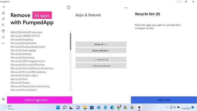Select Microsoft.BingWeather entry
Screen dimensions: 197x111
(x=24, y=43)
